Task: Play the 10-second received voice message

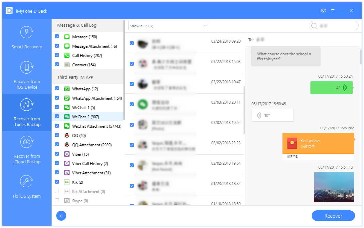Action: [272, 115]
